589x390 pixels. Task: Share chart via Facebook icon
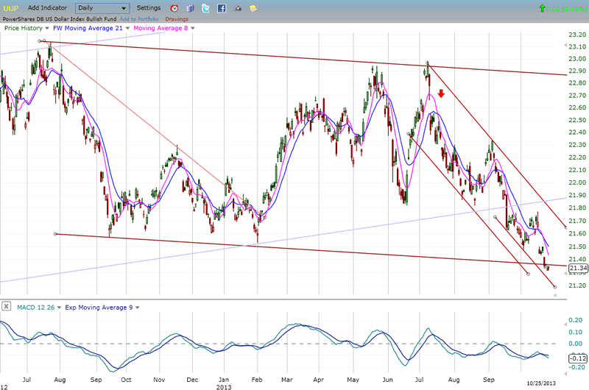(x=221, y=8)
